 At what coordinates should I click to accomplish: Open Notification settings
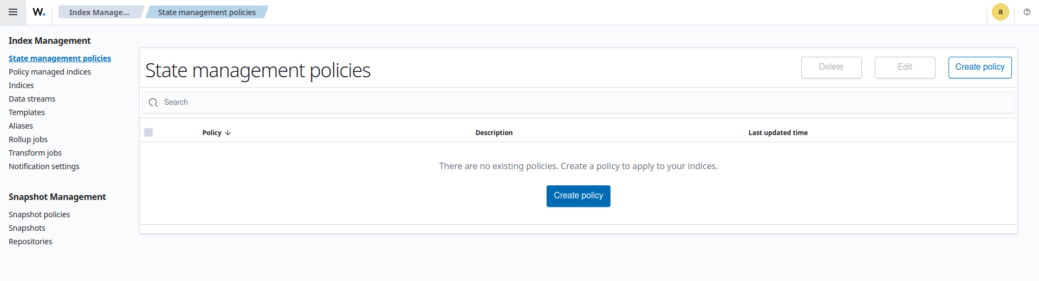pyautogui.click(x=44, y=166)
